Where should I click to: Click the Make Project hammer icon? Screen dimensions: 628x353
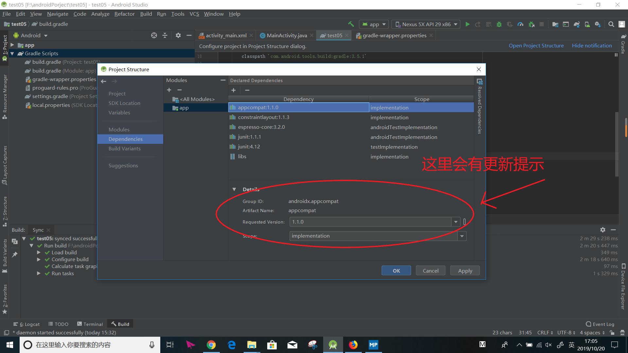point(351,24)
